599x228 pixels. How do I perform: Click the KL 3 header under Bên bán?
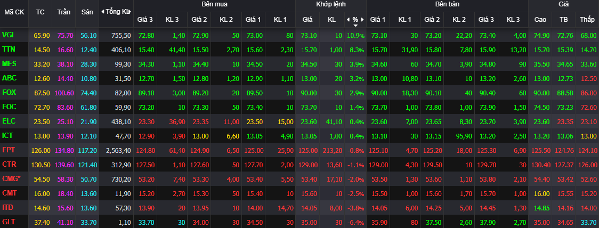513,20
